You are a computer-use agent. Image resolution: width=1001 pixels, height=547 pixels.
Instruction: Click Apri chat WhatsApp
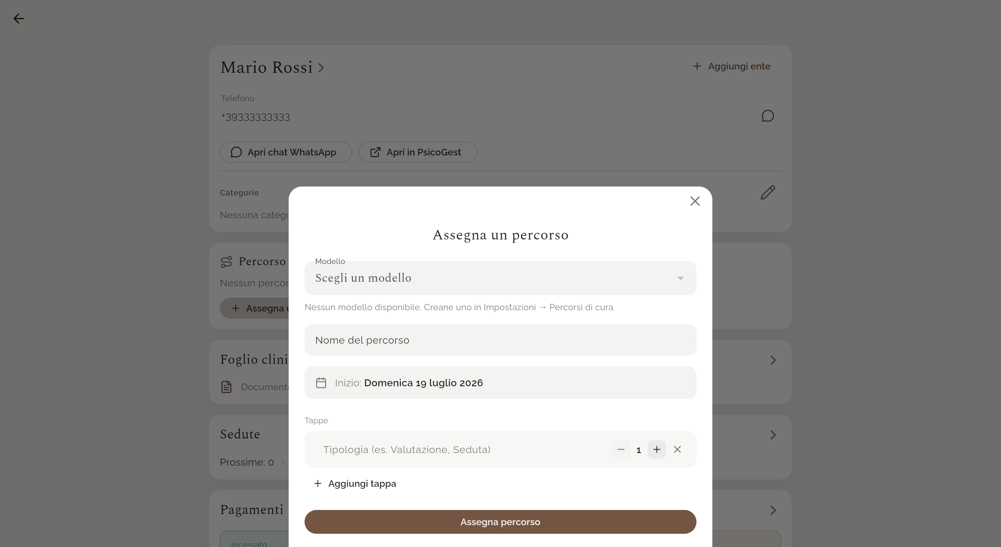(x=286, y=152)
